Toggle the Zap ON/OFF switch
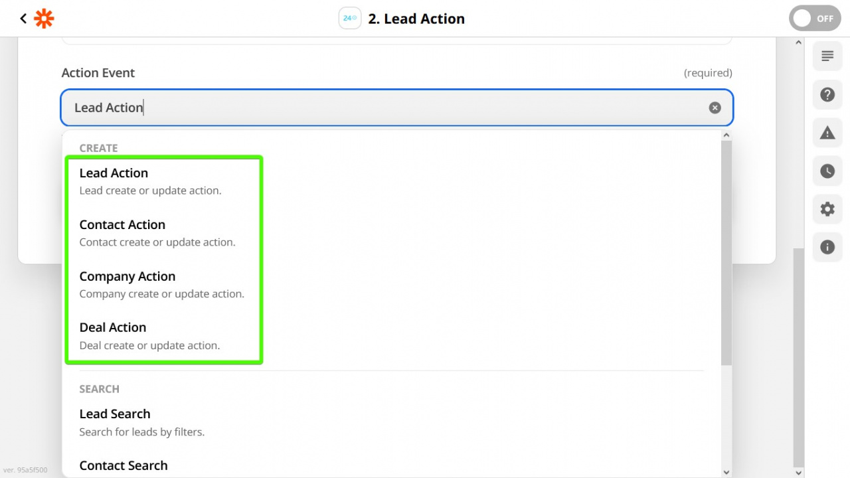The width and height of the screenshot is (850, 478). 814,19
